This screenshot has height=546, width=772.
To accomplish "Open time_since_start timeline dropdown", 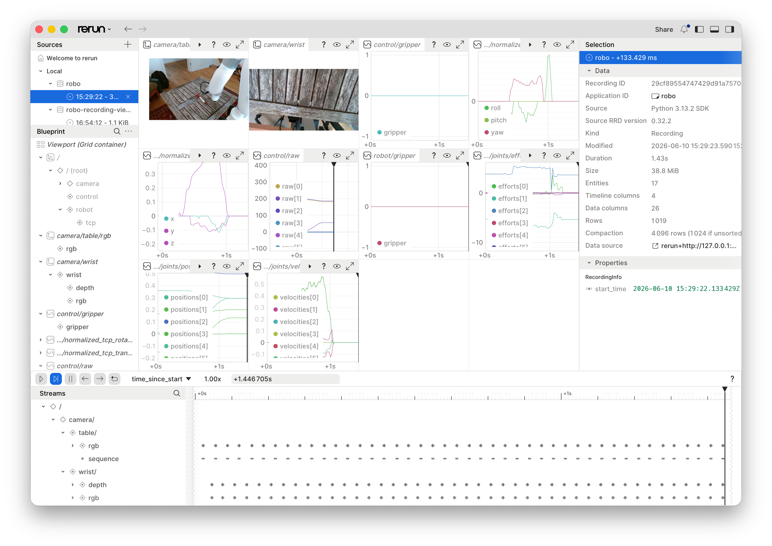I will click(x=161, y=379).
